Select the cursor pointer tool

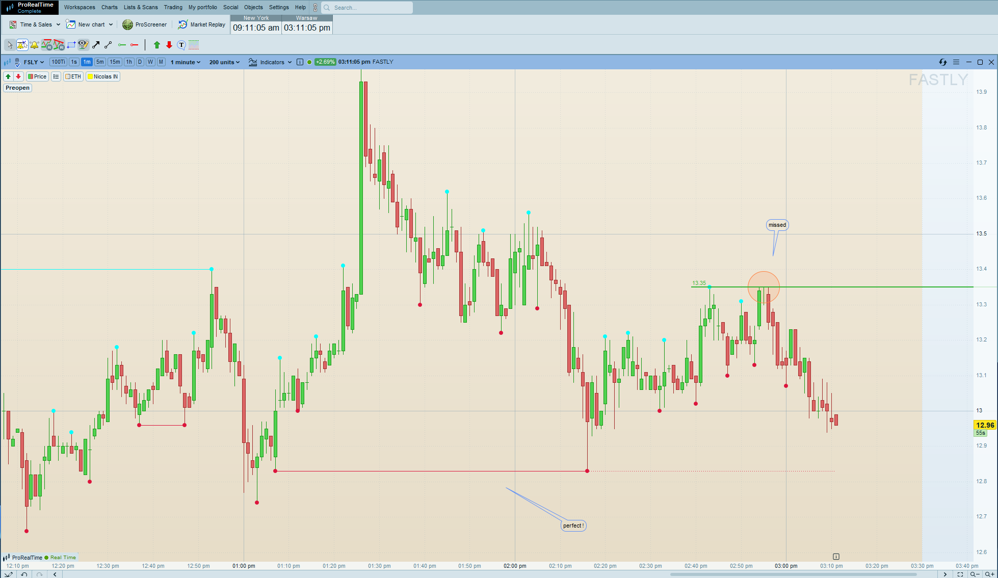click(x=10, y=45)
